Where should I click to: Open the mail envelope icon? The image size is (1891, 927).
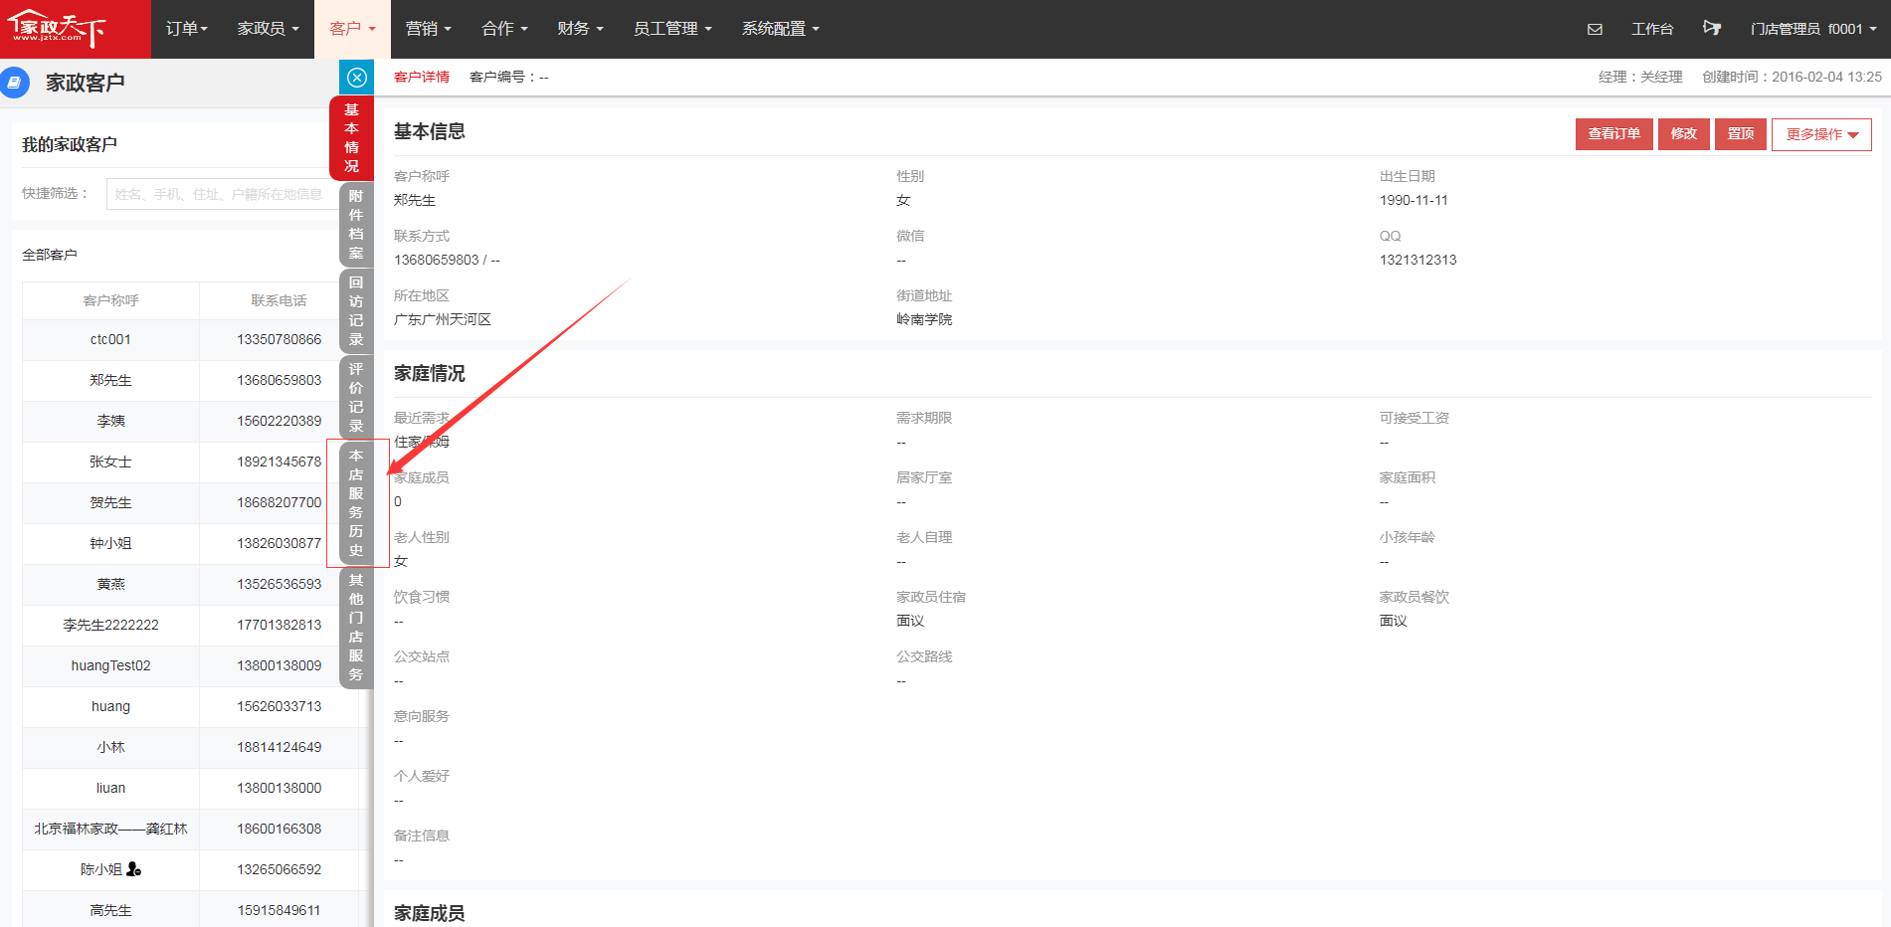pyautogui.click(x=1595, y=29)
